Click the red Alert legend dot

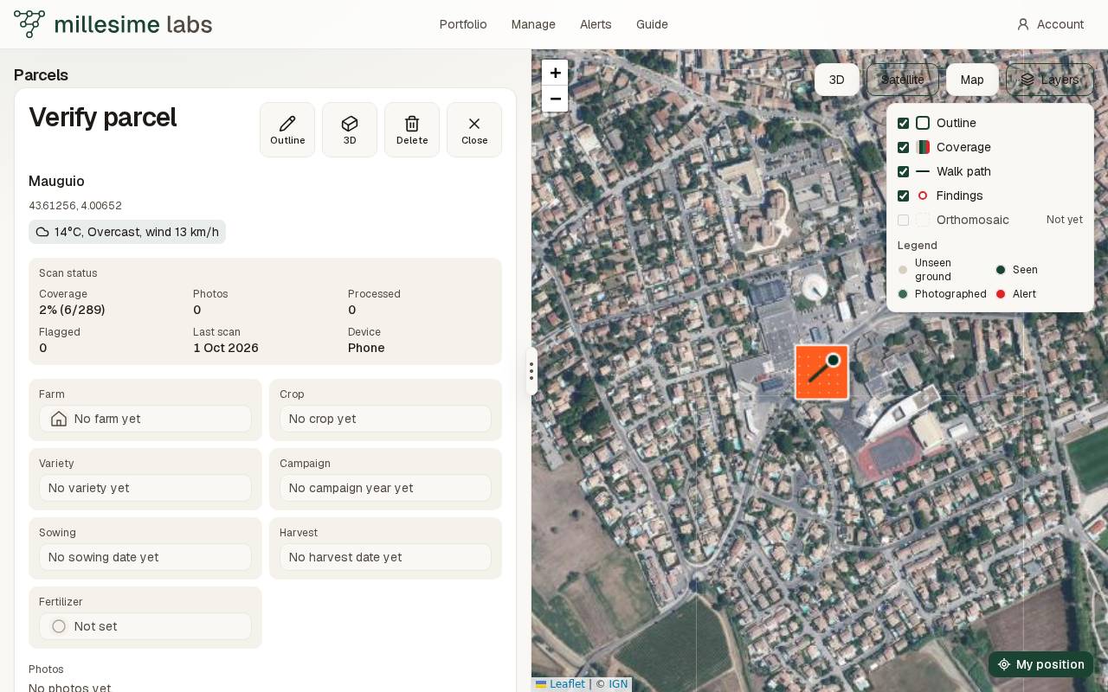pos(1001,294)
